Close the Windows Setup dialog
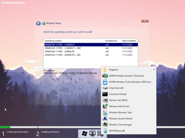The width and height of the screenshot is (185, 138). tap(145, 21)
